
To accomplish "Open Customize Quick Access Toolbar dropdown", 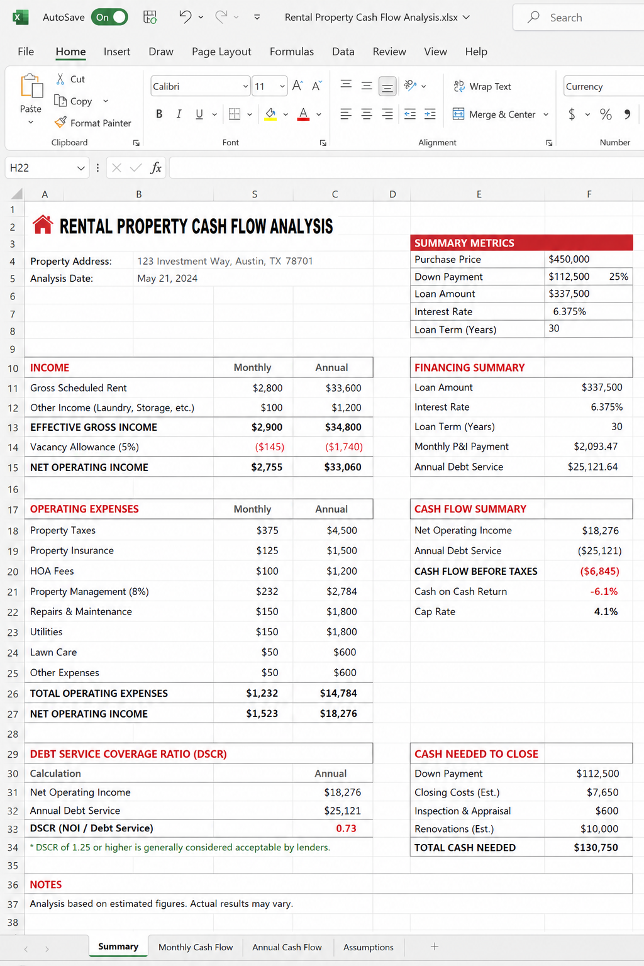I will 257,17.
